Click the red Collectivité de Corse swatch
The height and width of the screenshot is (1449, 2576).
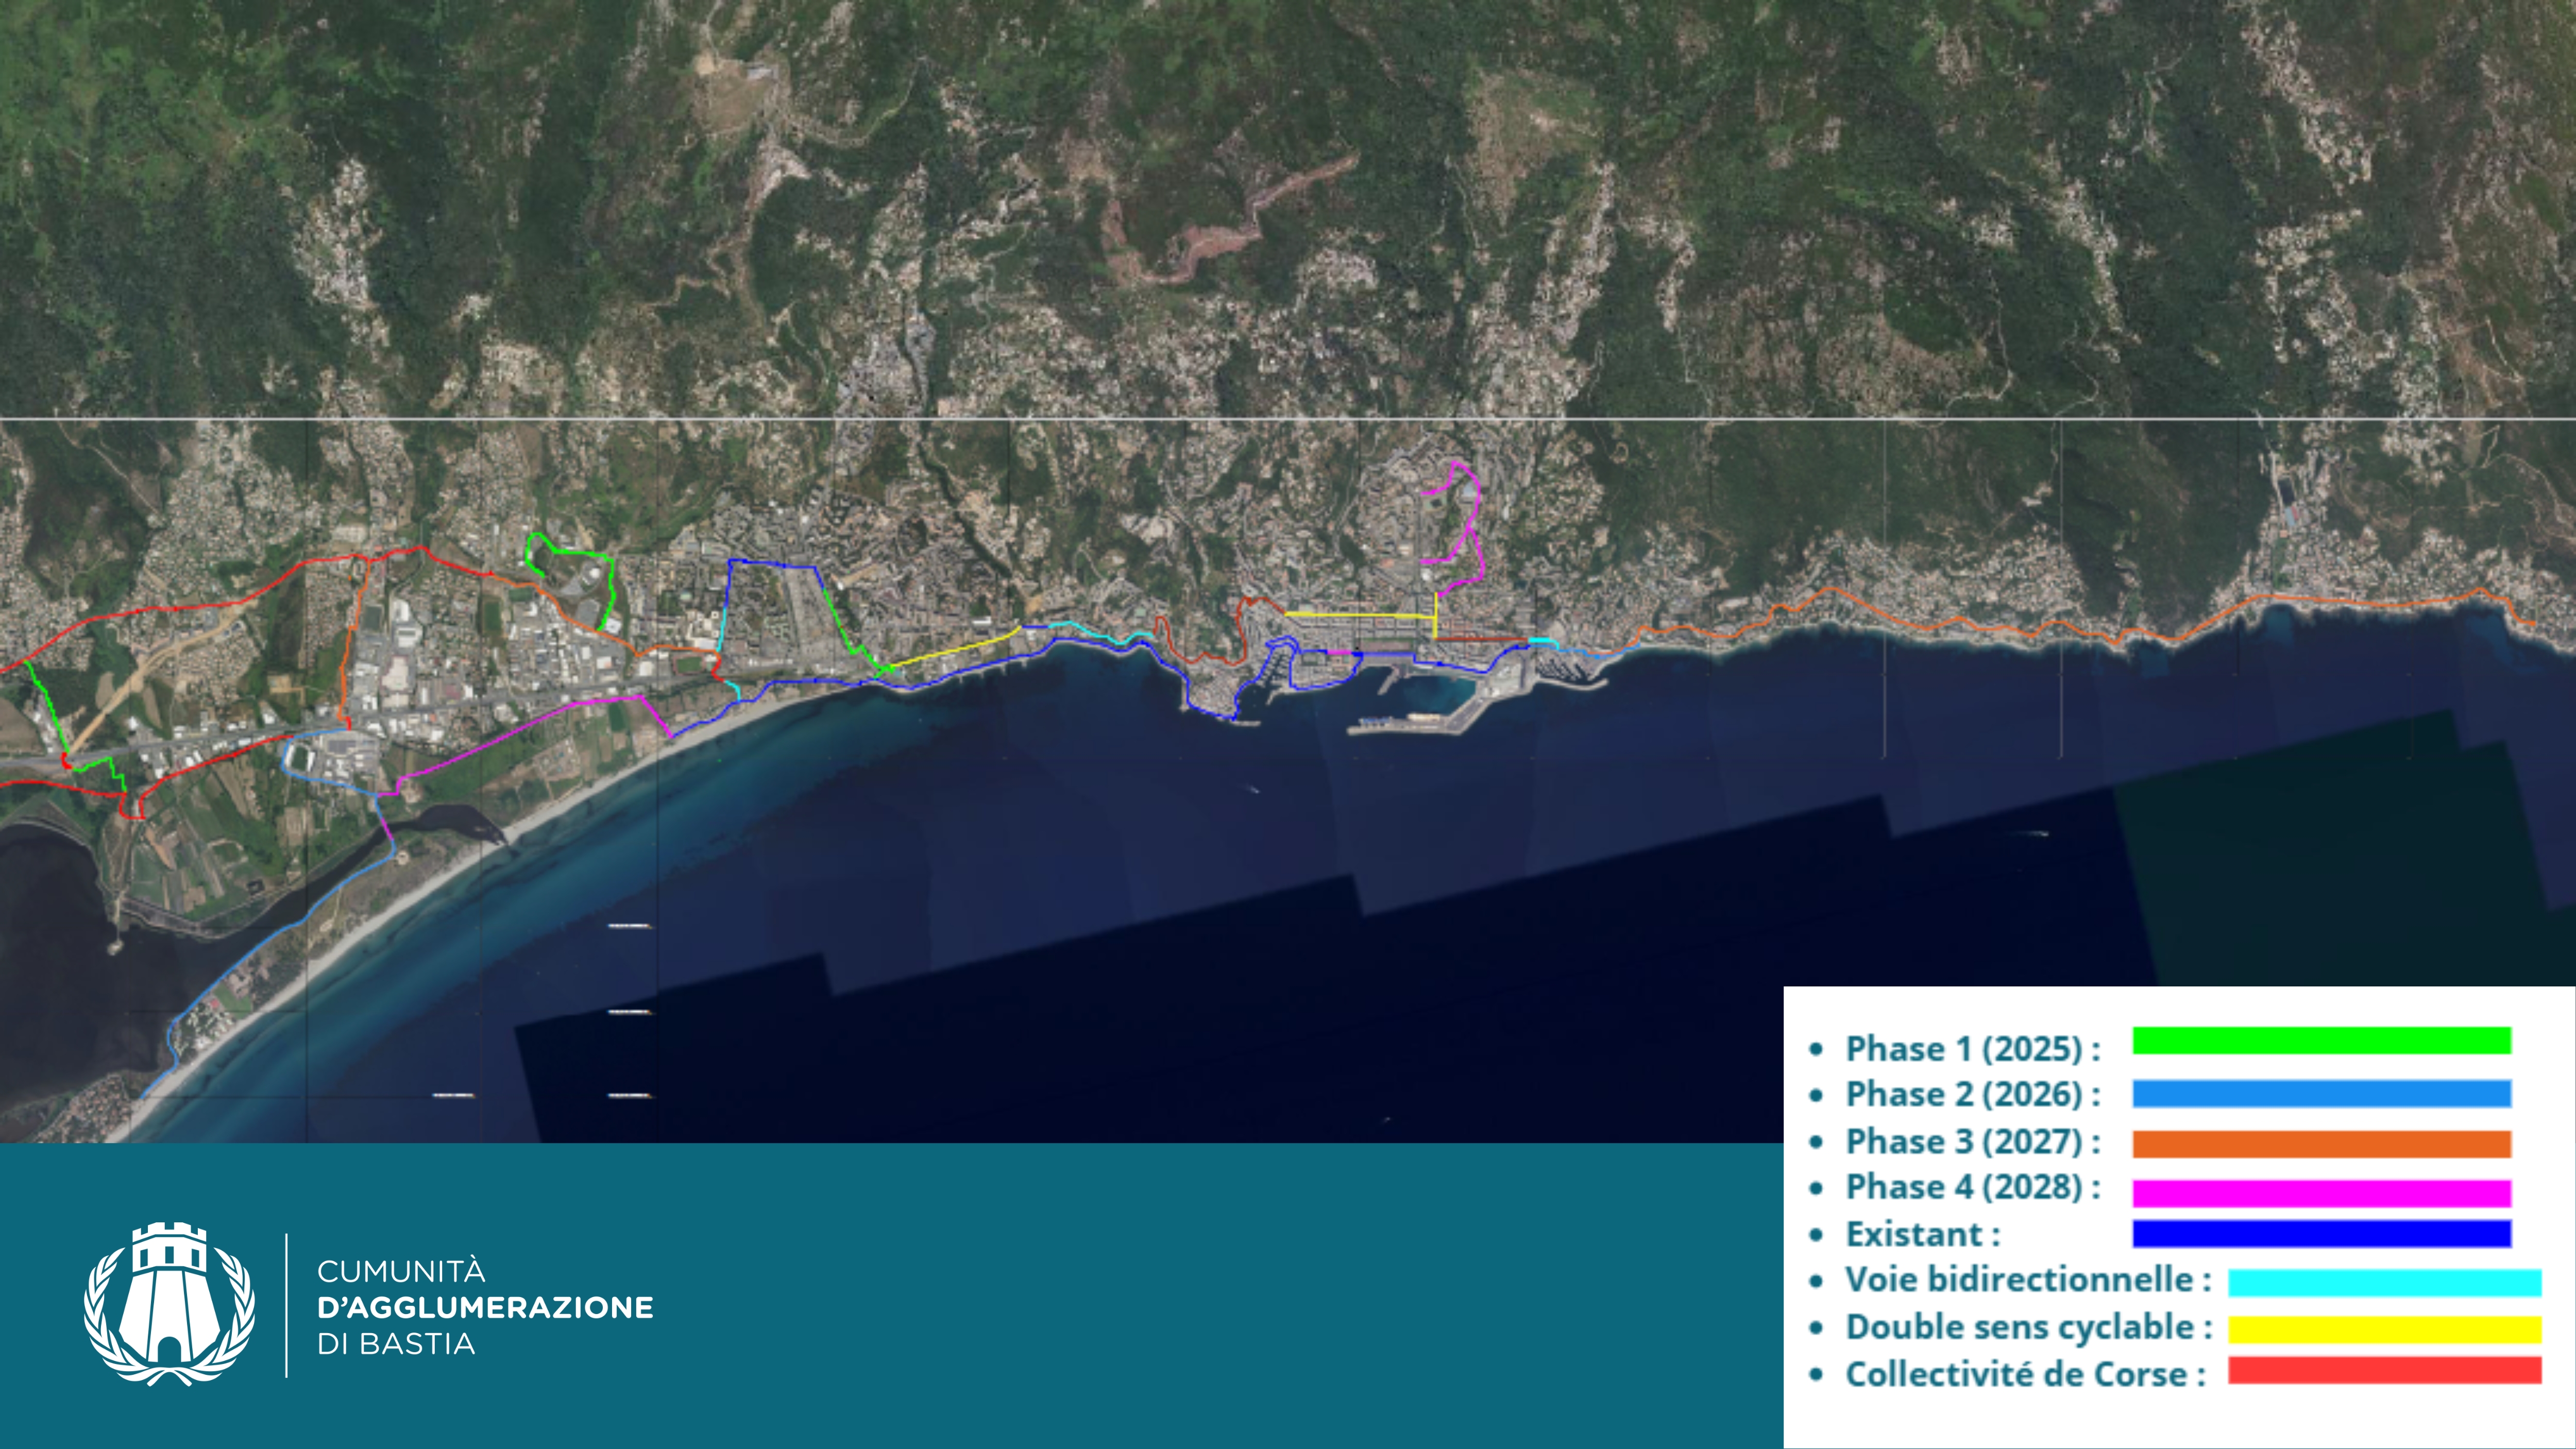coord(2384,1370)
